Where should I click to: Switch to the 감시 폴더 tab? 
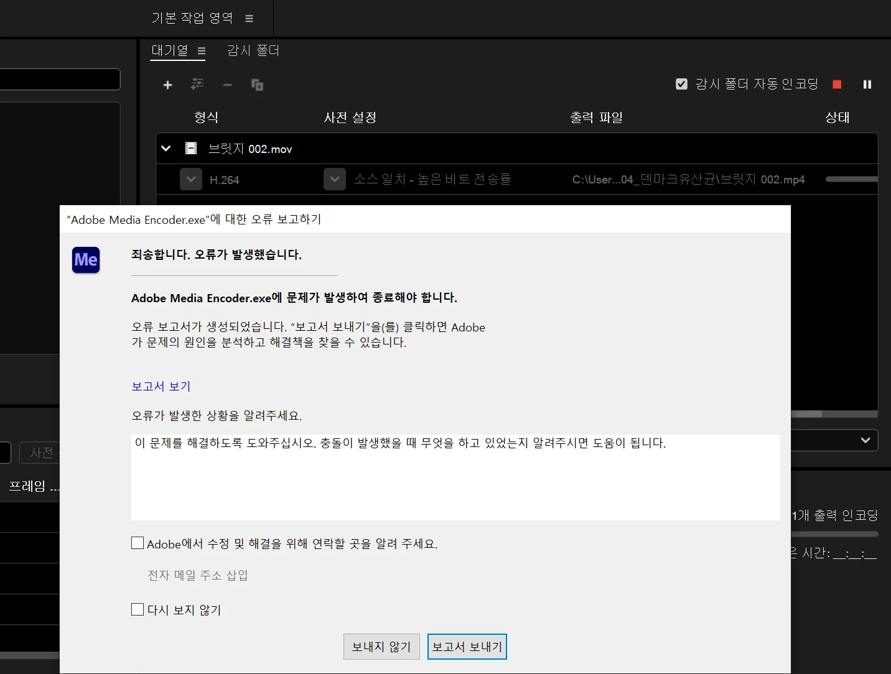point(253,50)
